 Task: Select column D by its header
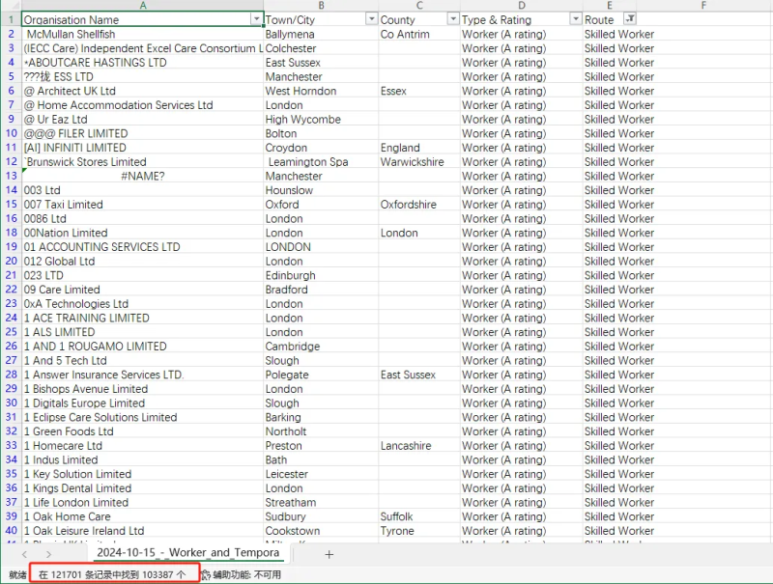pos(522,6)
